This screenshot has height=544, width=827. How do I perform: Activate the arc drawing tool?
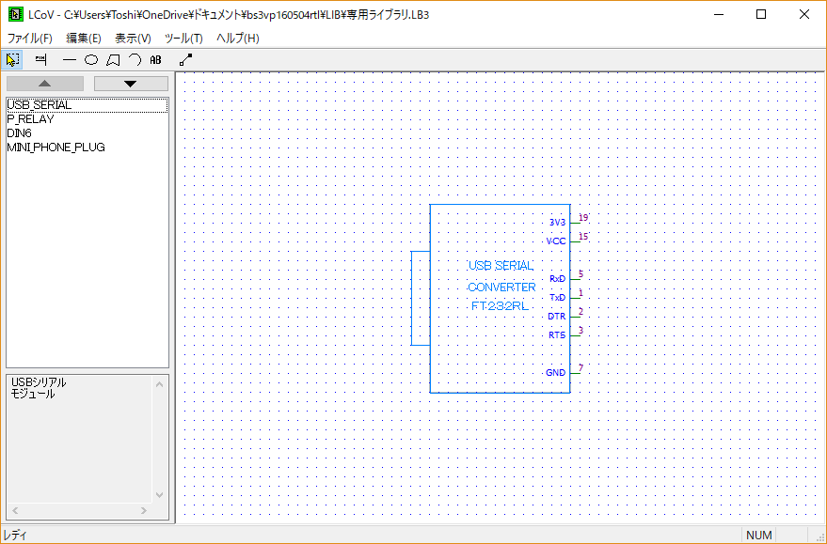(136, 59)
